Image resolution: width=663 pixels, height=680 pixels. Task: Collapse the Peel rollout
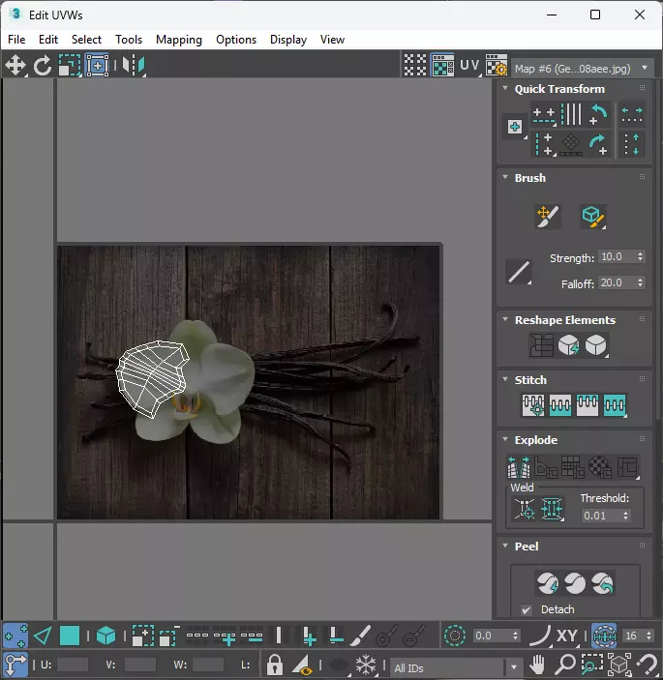[505, 546]
